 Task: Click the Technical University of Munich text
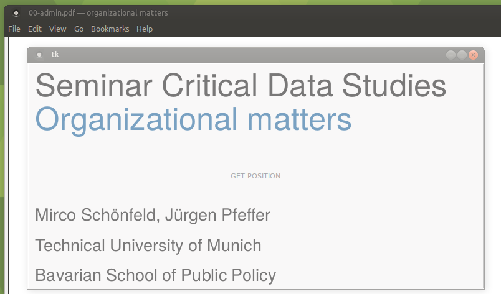click(148, 246)
